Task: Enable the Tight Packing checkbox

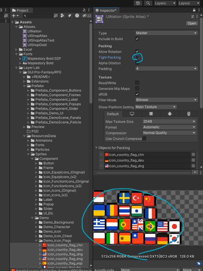Action: pos(137,57)
